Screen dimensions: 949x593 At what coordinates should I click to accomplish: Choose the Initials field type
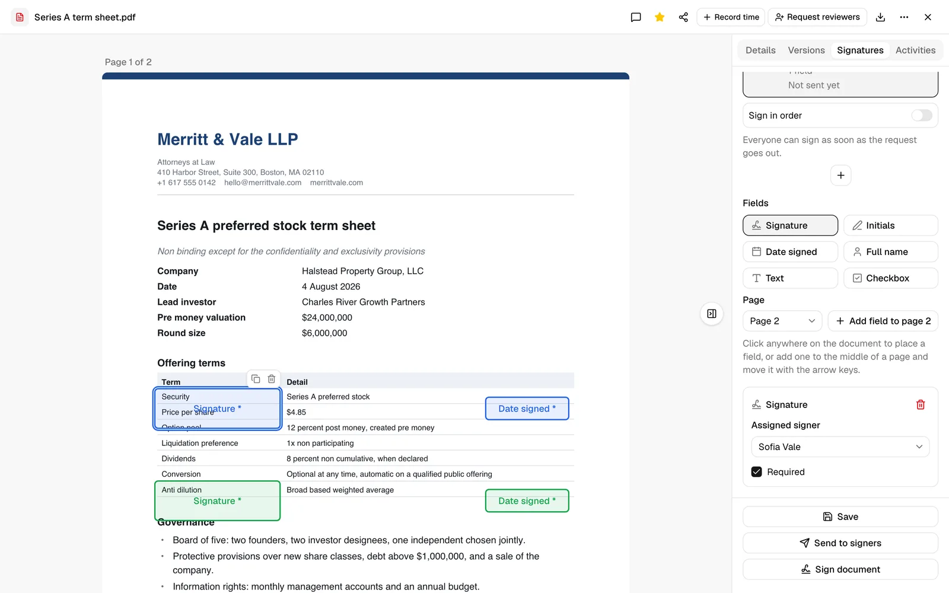point(890,225)
